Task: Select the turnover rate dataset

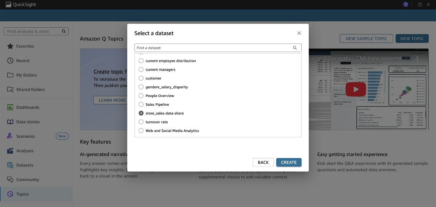Action: click(141, 122)
